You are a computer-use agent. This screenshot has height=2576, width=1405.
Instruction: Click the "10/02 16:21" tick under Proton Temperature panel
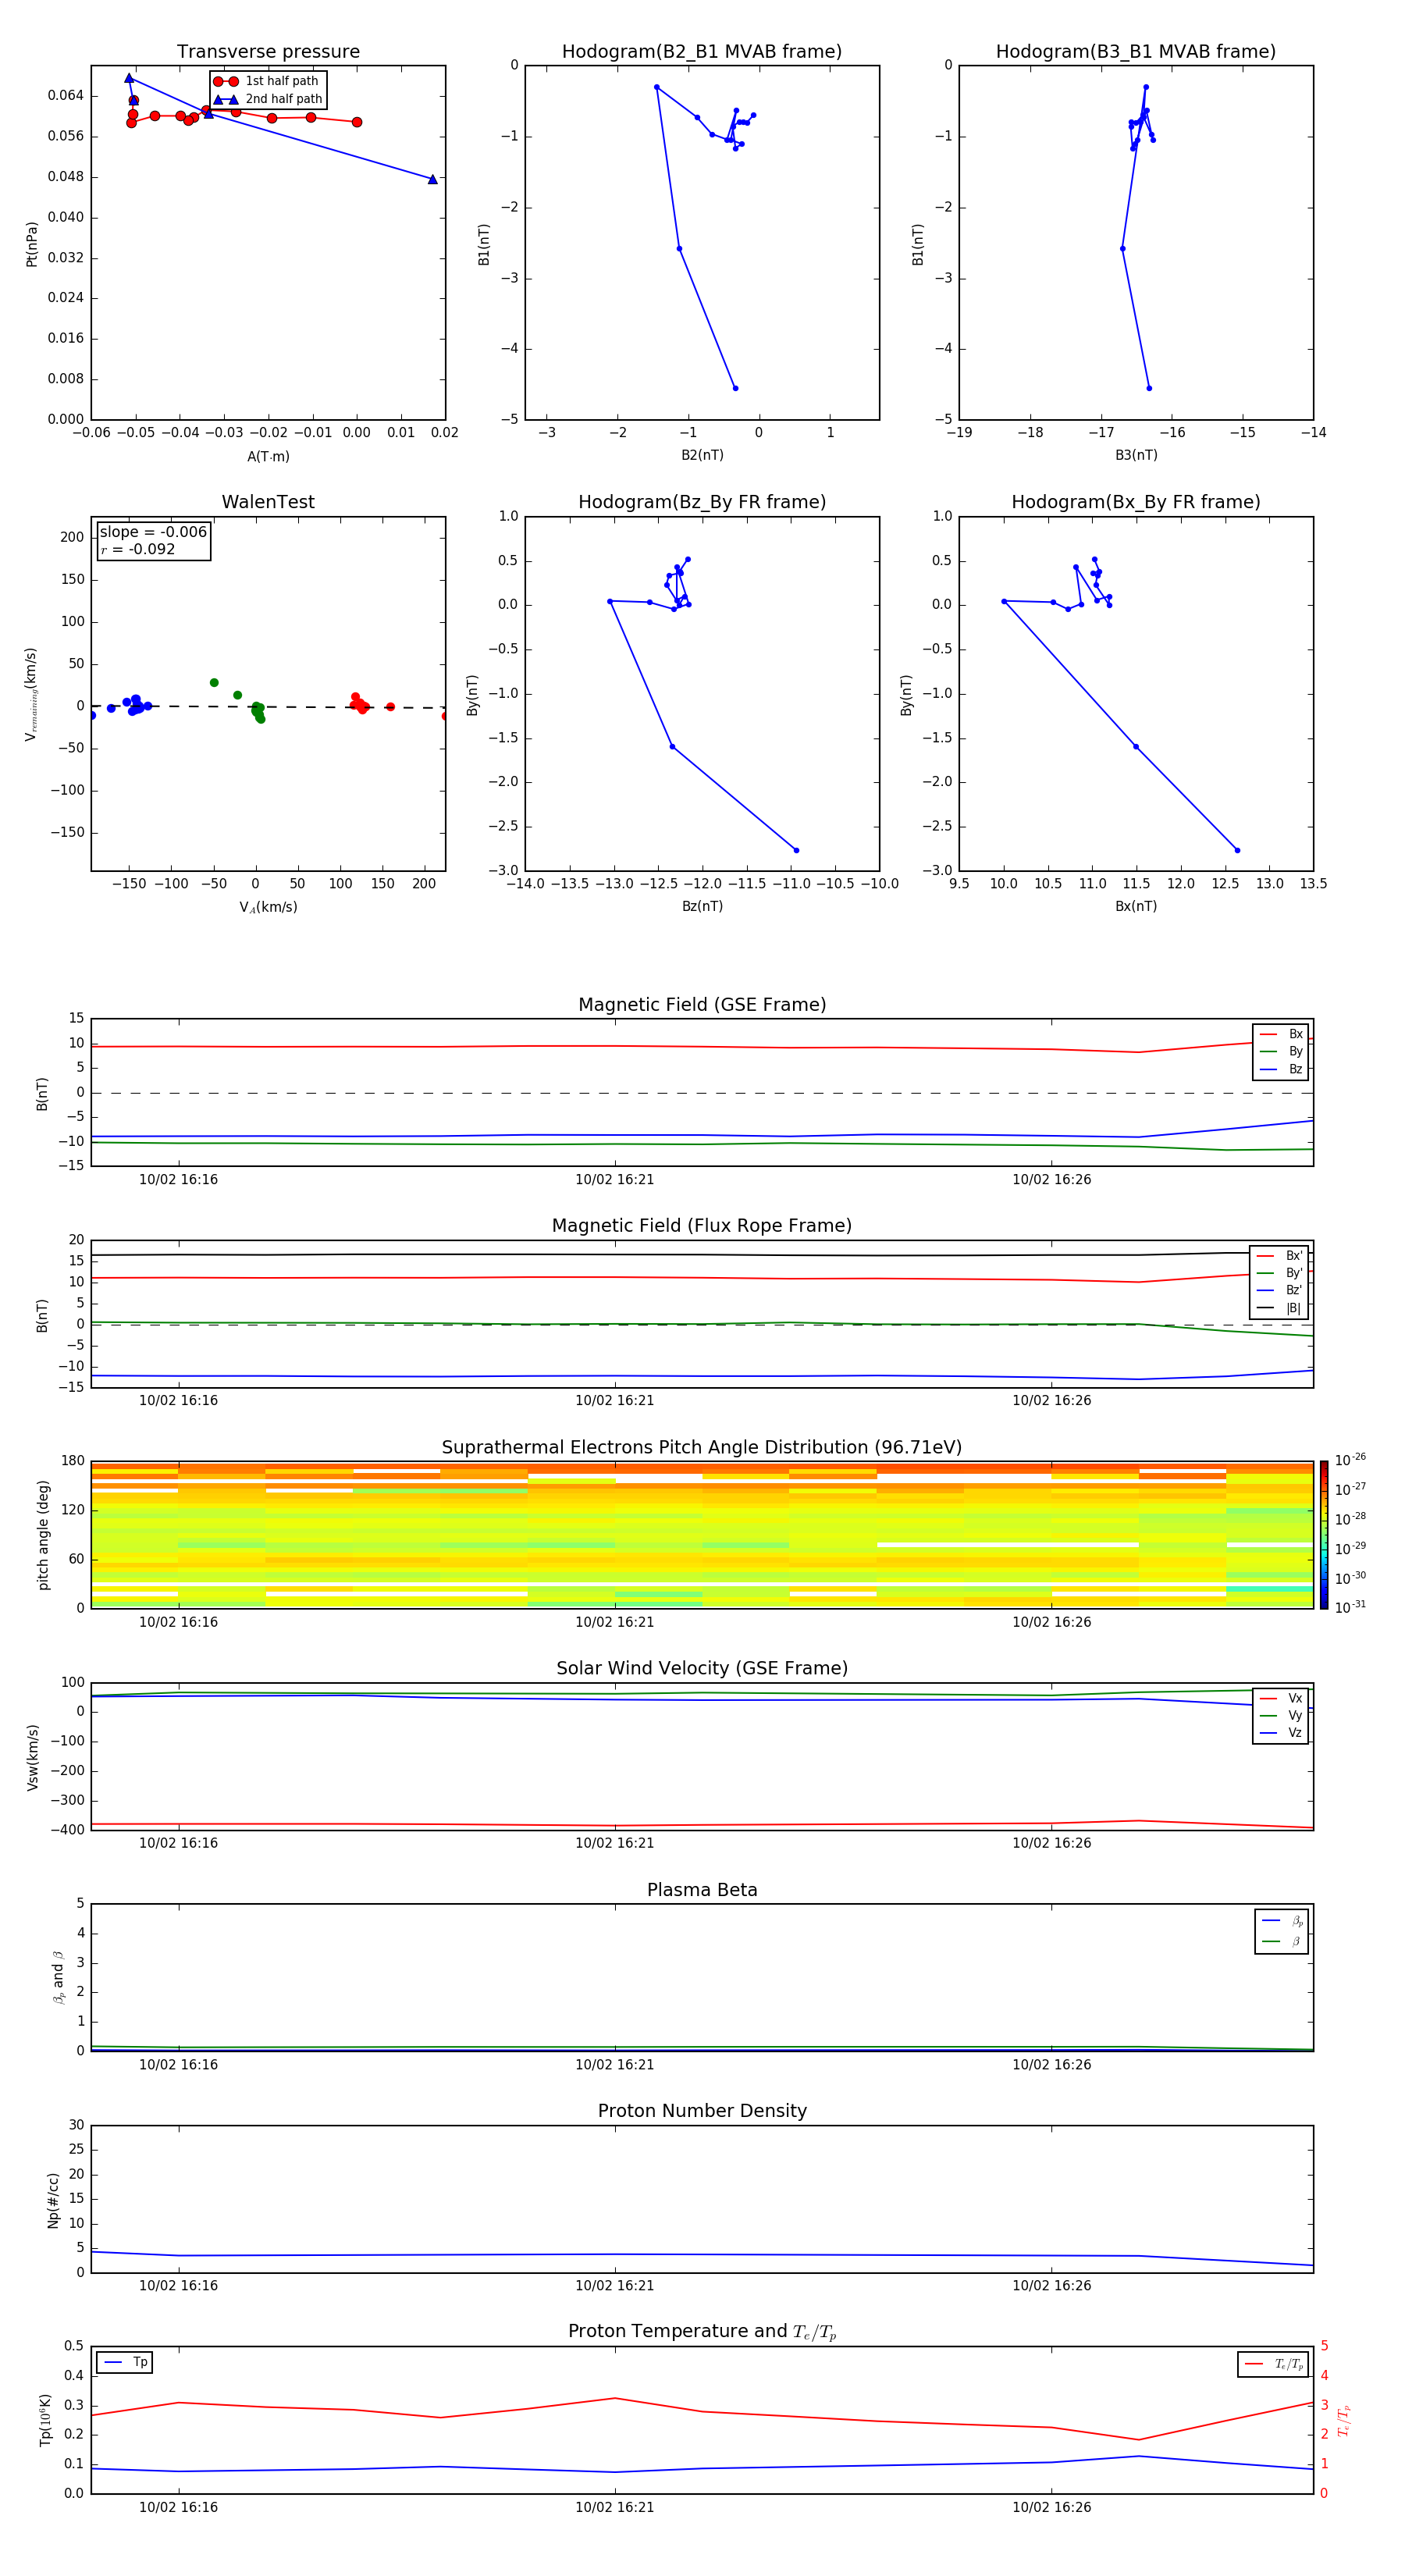614,2507
